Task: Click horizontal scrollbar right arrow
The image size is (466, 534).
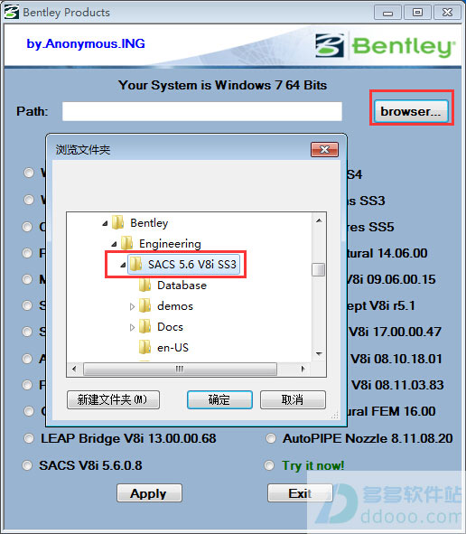Action: [x=303, y=369]
